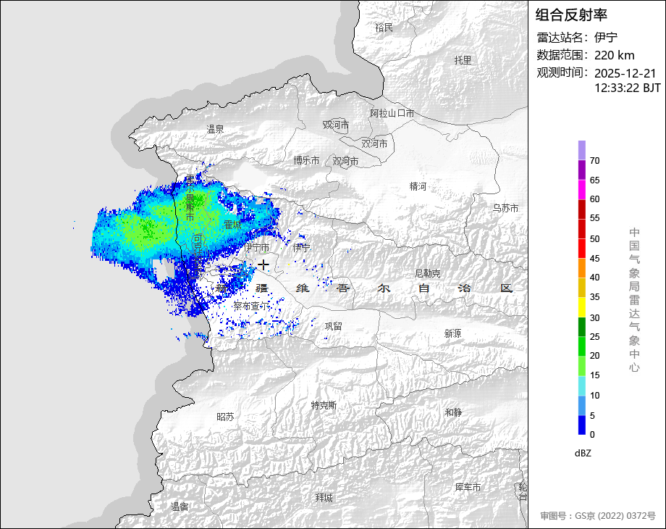Click the 组合反射率 title
The width and height of the screenshot is (666, 529).
tap(571, 15)
